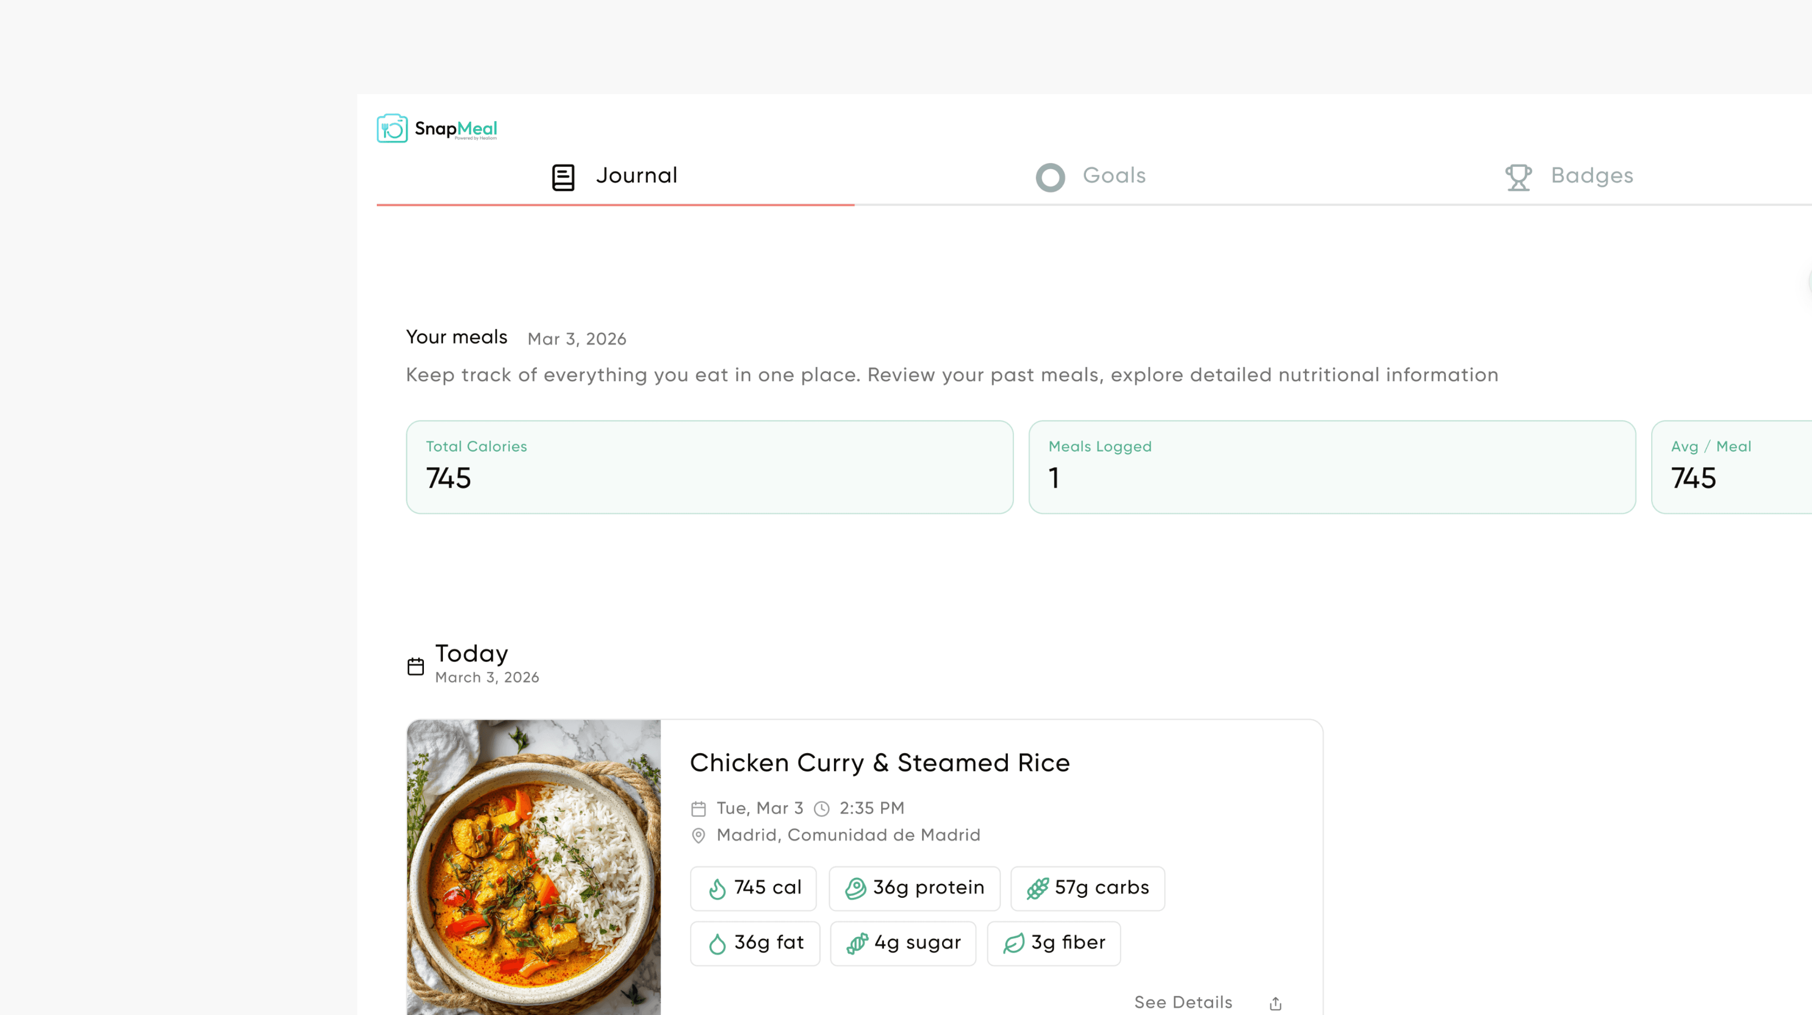Click the SnapMeal camera logo icon
Image resolution: width=1812 pixels, height=1015 pixels.
(392, 129)
